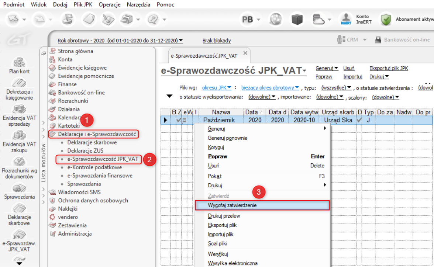Click the cloud backup toolbar icon
Screen dimensions: 434x267
(x=318, y=20)
